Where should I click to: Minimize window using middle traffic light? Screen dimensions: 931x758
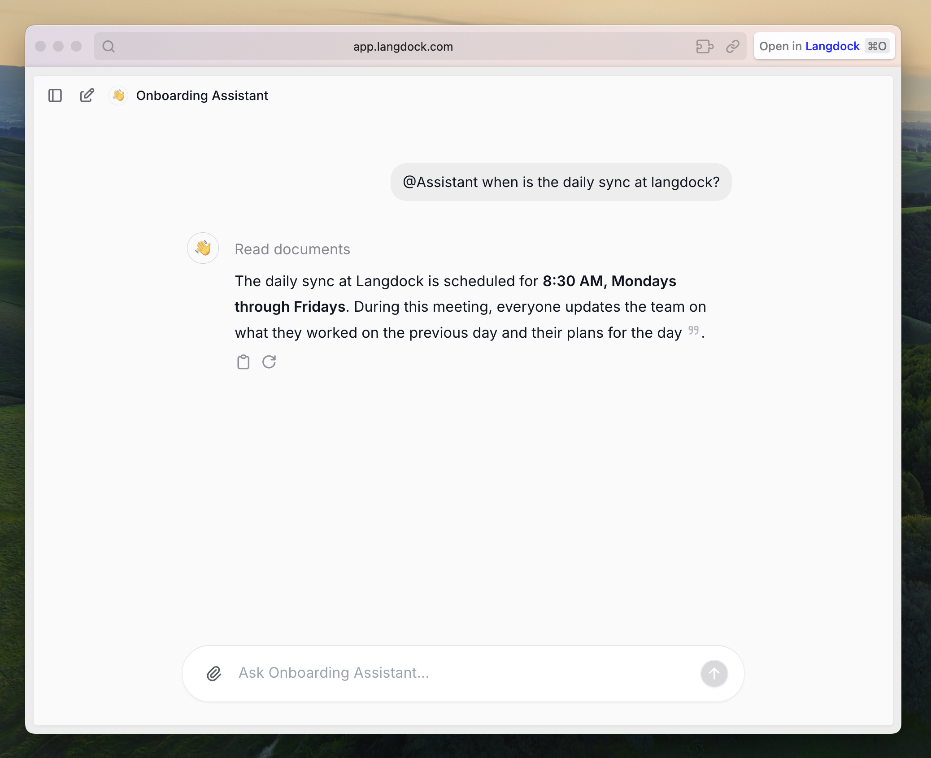coord(58,46)
